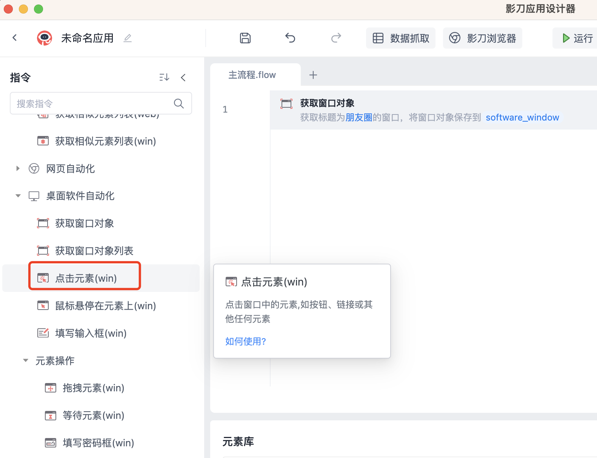Image resolution: width=597 pixels, height=458 pixels.
Task: Open the 影刀浏览器 button
Action: click(x=482, y=38)
